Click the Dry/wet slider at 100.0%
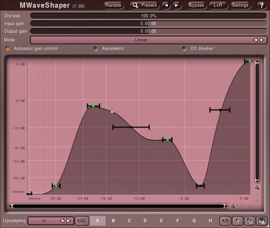The height and width of the screenshot is (228, 270). click(148, 16)
